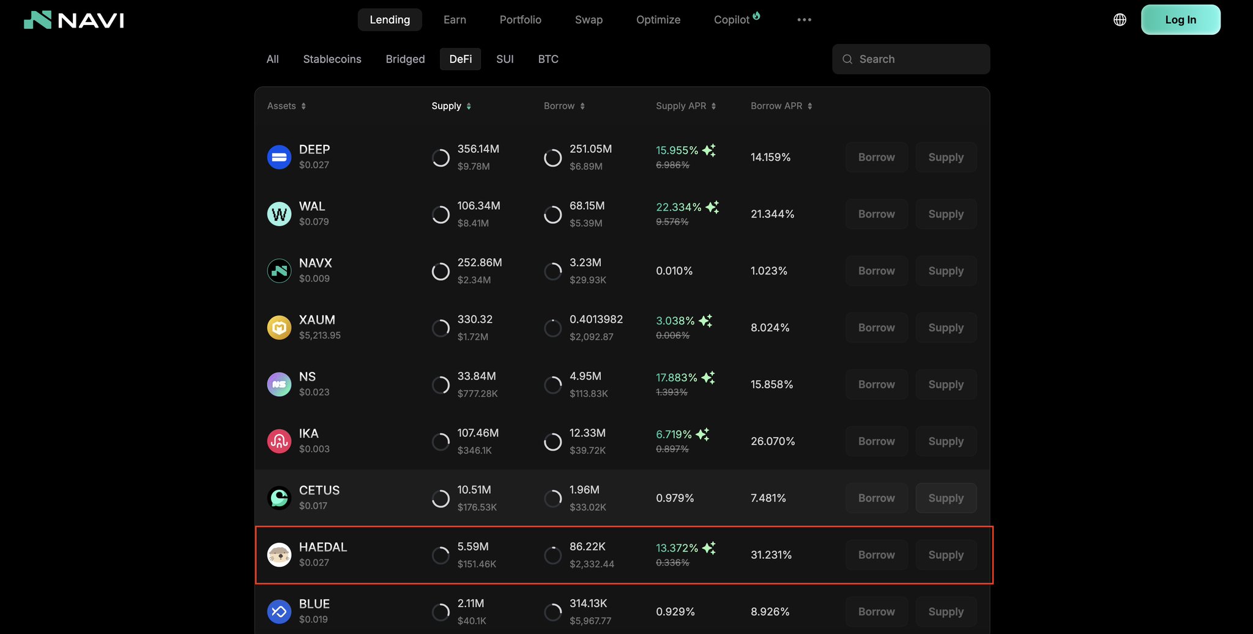This screenshot has height=634, width=1253.
Task: Click the NAVI logo in header
Action: pyautogui.click(x=74, y=20)
